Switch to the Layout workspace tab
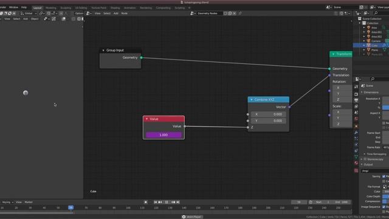The image size is (389, 219). point(37,8)
